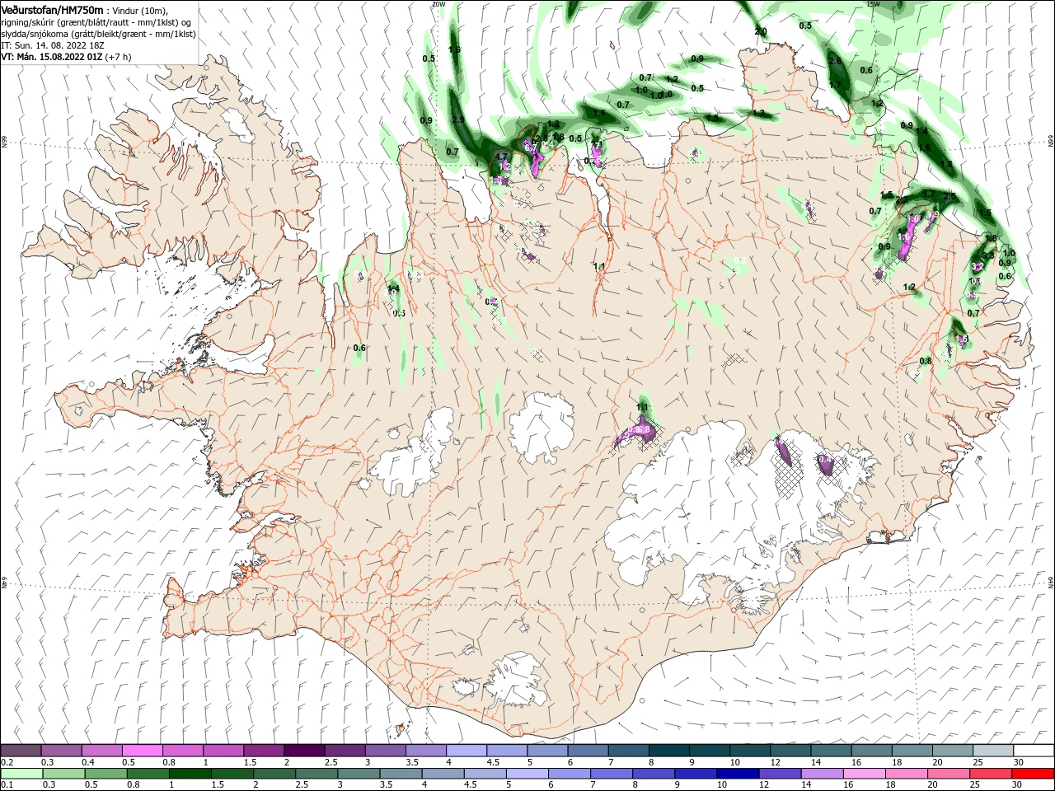The image size is (1055, 791).
Task: Click the 1.7 value below the 2.6 label
Action: coord(835,85)
